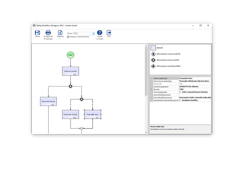Click envelope icon in Apertura guasto
Screen dimensions: 228x175
tap(75, 74)
